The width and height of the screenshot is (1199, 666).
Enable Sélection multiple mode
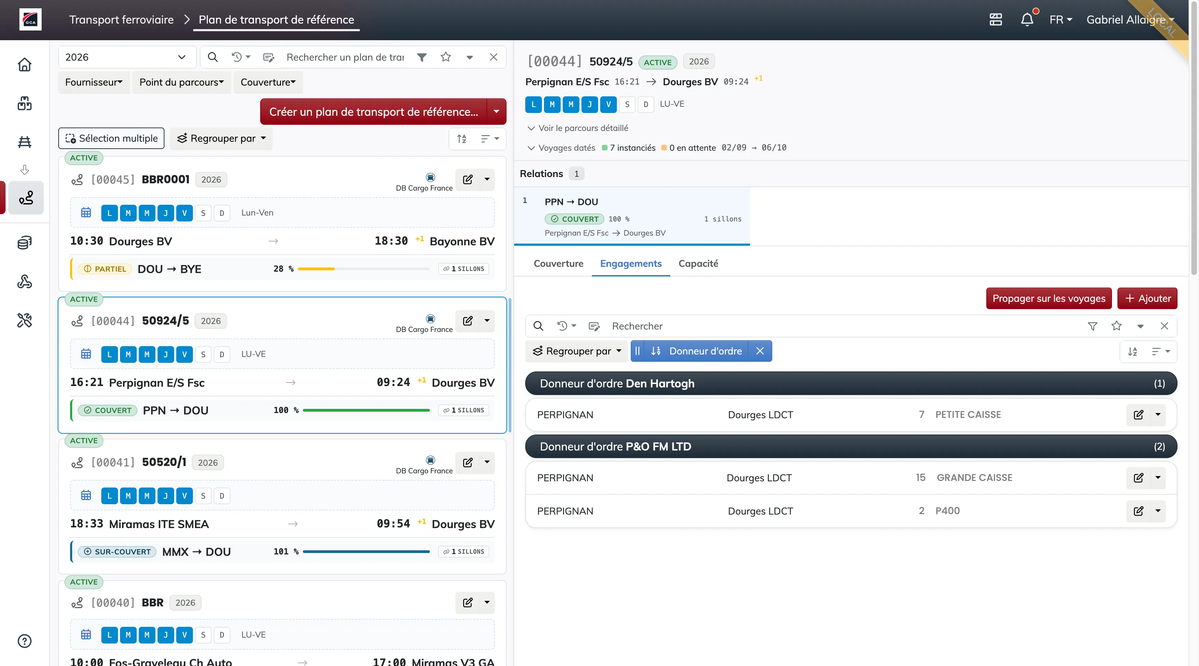111,139
